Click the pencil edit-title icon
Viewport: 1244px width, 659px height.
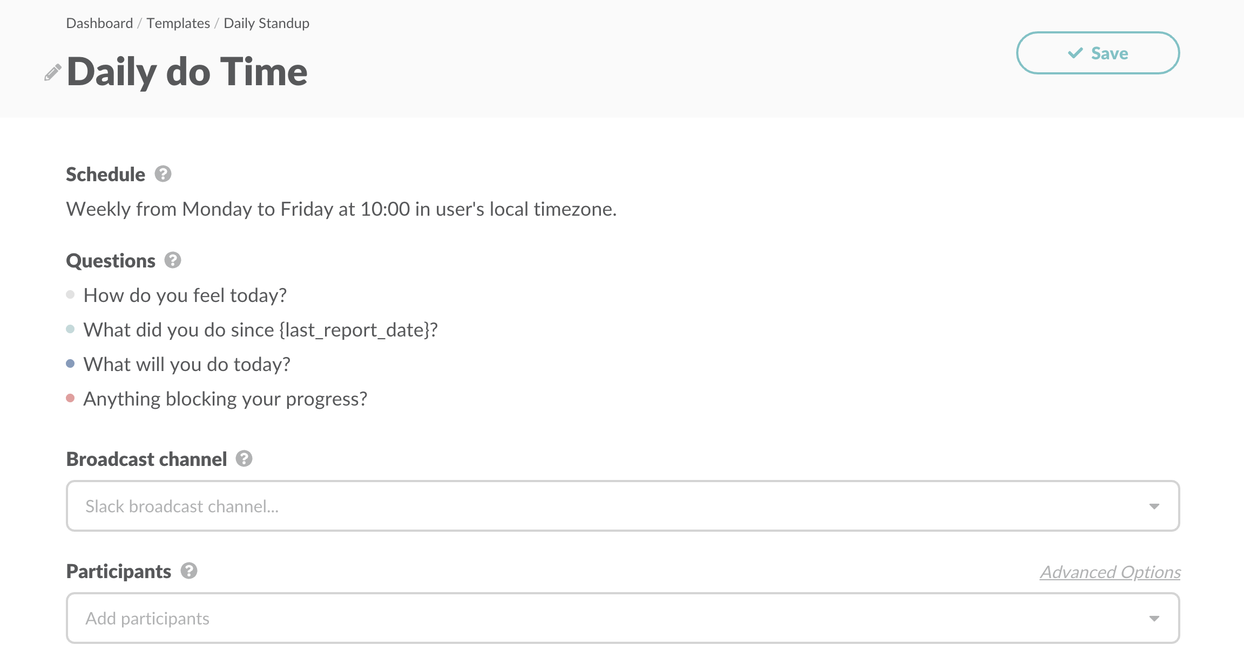click(x=52, y=72)
